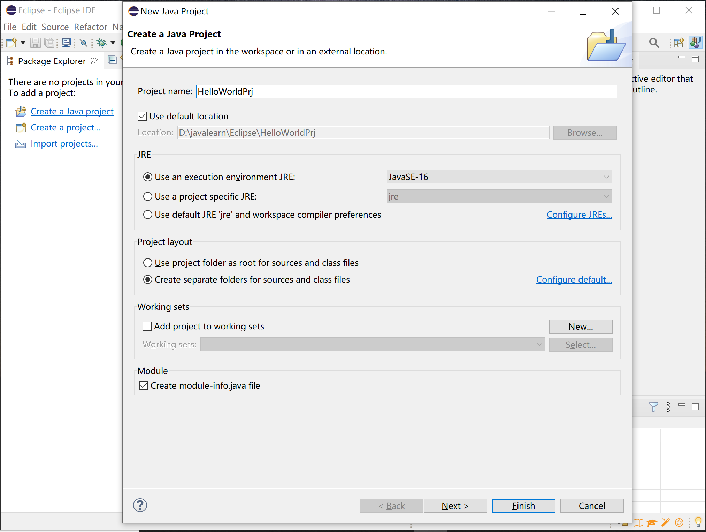Image resolution: width=706 pixels, height=532 pixels.
Task: Expand the New wizard dropdown arrow
Action: click(23, 43)
